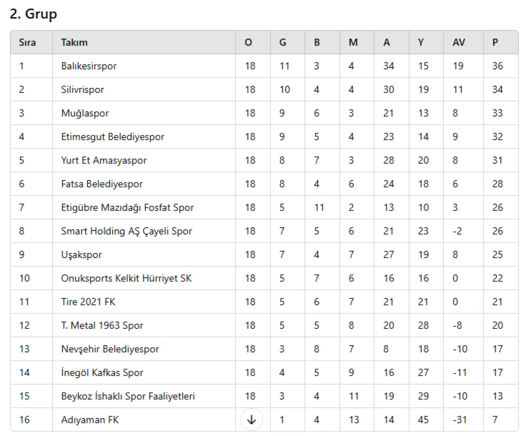
Task: Click the Sıra column header
Action: [x=27, y=42]
